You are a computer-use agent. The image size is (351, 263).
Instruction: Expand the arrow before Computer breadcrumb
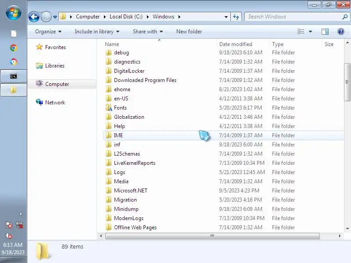click(71, 17)
